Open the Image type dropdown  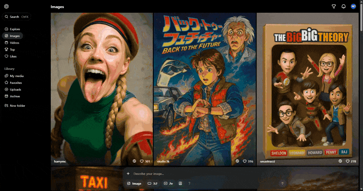tap(134, 184)
